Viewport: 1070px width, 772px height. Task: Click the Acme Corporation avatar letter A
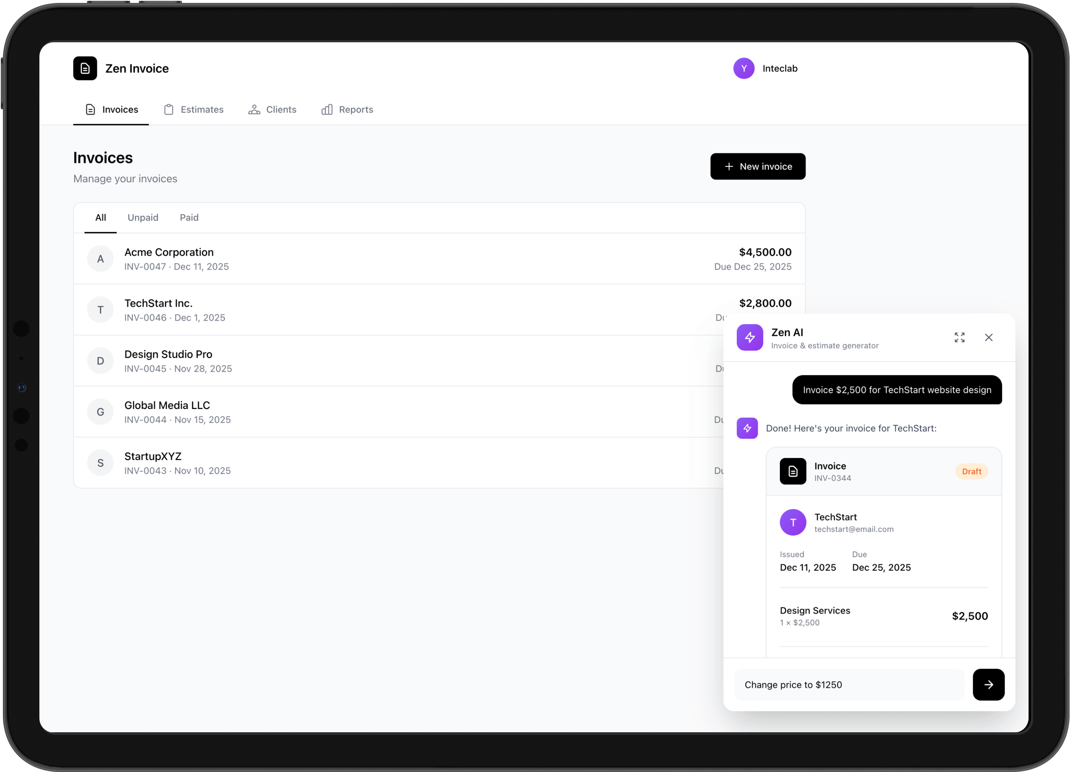(x=100, y=259)
